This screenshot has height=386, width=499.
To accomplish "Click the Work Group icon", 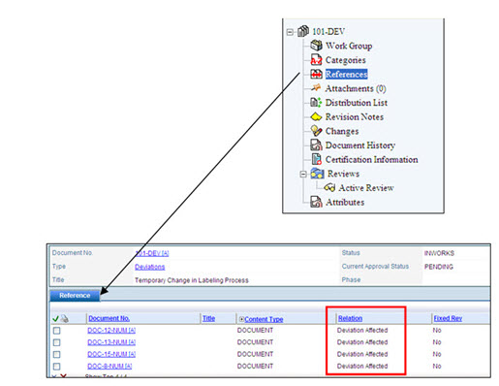I will 316,46.
